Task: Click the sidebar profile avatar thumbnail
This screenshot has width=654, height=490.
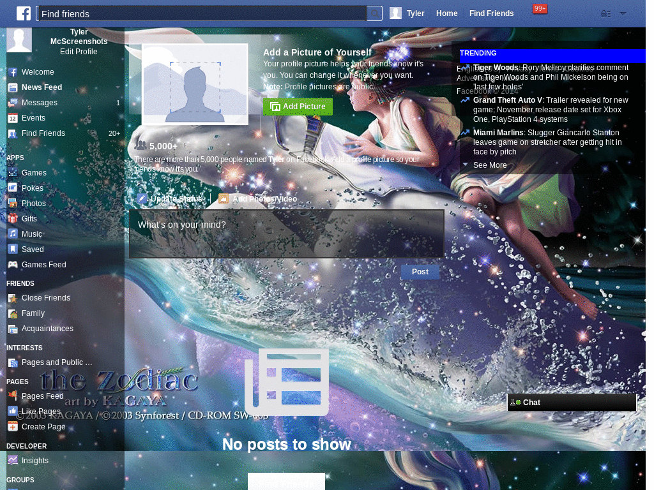Action: click(19, 40)
